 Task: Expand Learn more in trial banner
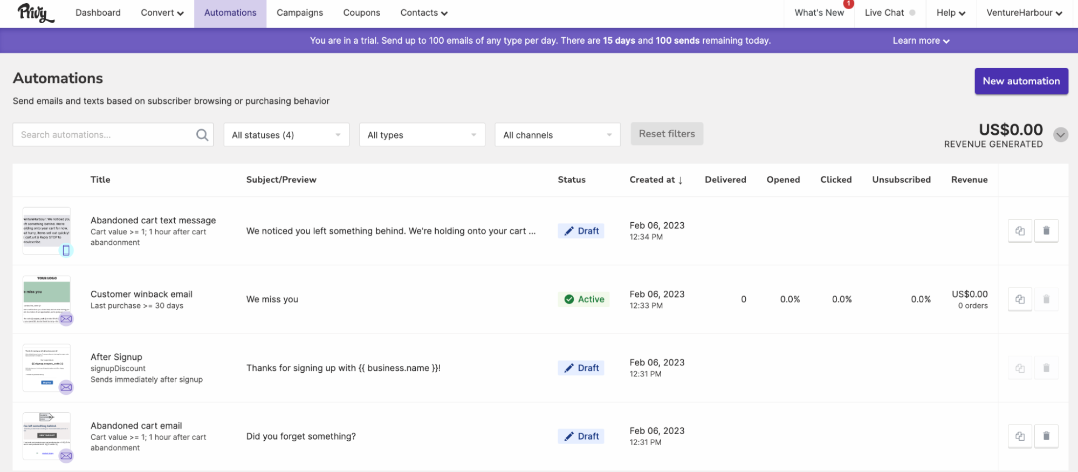921,40
